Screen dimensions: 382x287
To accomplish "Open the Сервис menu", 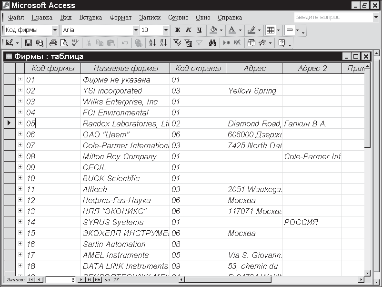I will click(178, 17).
